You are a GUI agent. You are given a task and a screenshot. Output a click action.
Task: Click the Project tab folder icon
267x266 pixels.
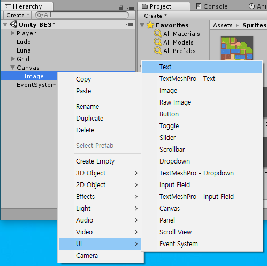click(144, 6)
